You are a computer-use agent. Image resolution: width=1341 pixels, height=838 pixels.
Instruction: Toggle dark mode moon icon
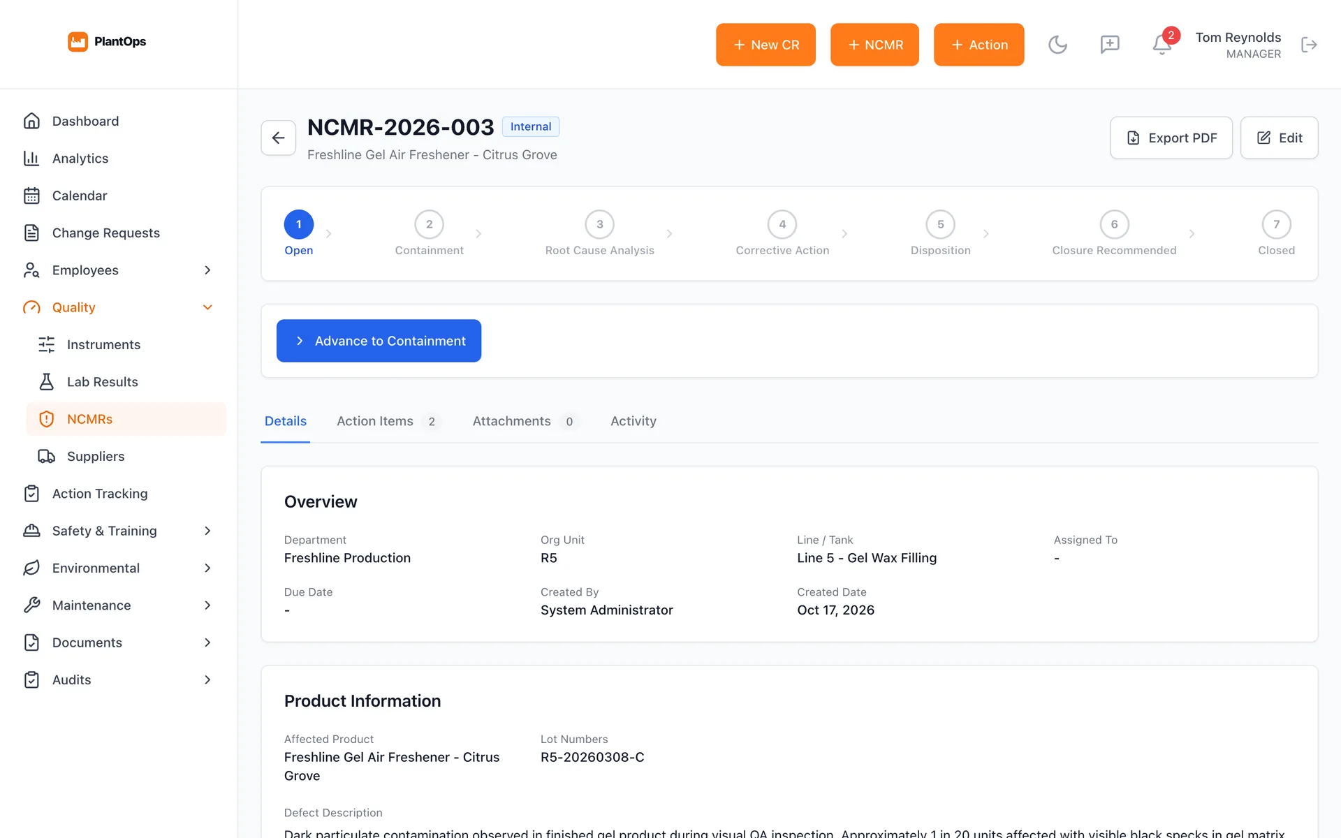pyautogui.click(x=1057, y=45)
